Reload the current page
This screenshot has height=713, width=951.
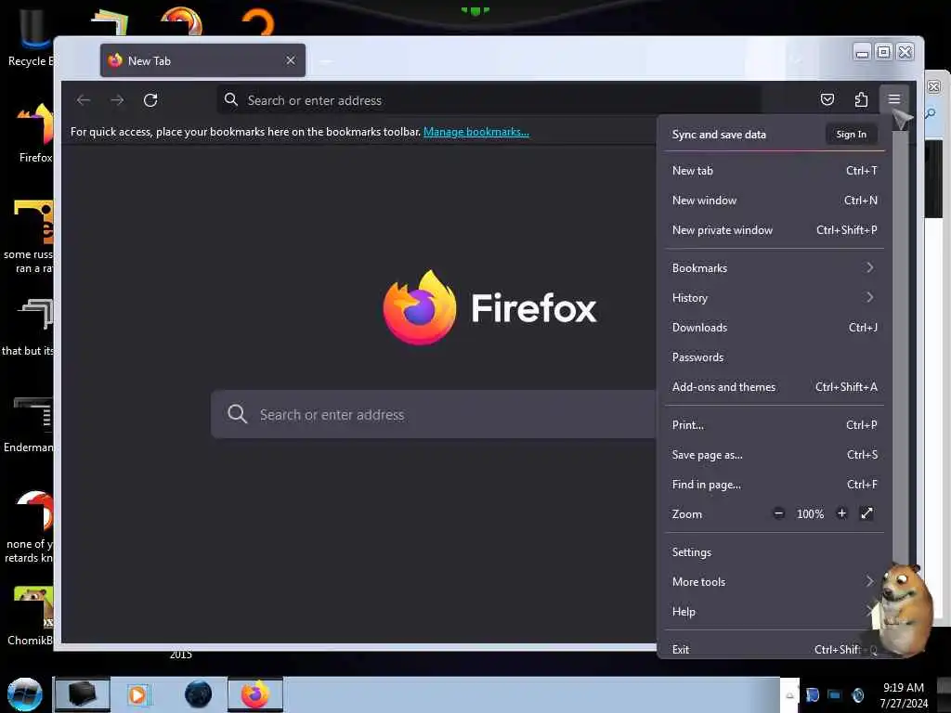(x=150, y=100)
